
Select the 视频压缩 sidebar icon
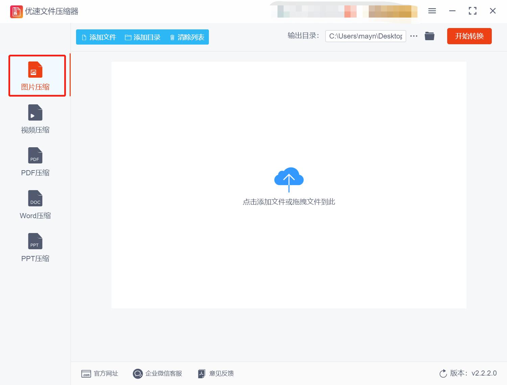(35, 113)
